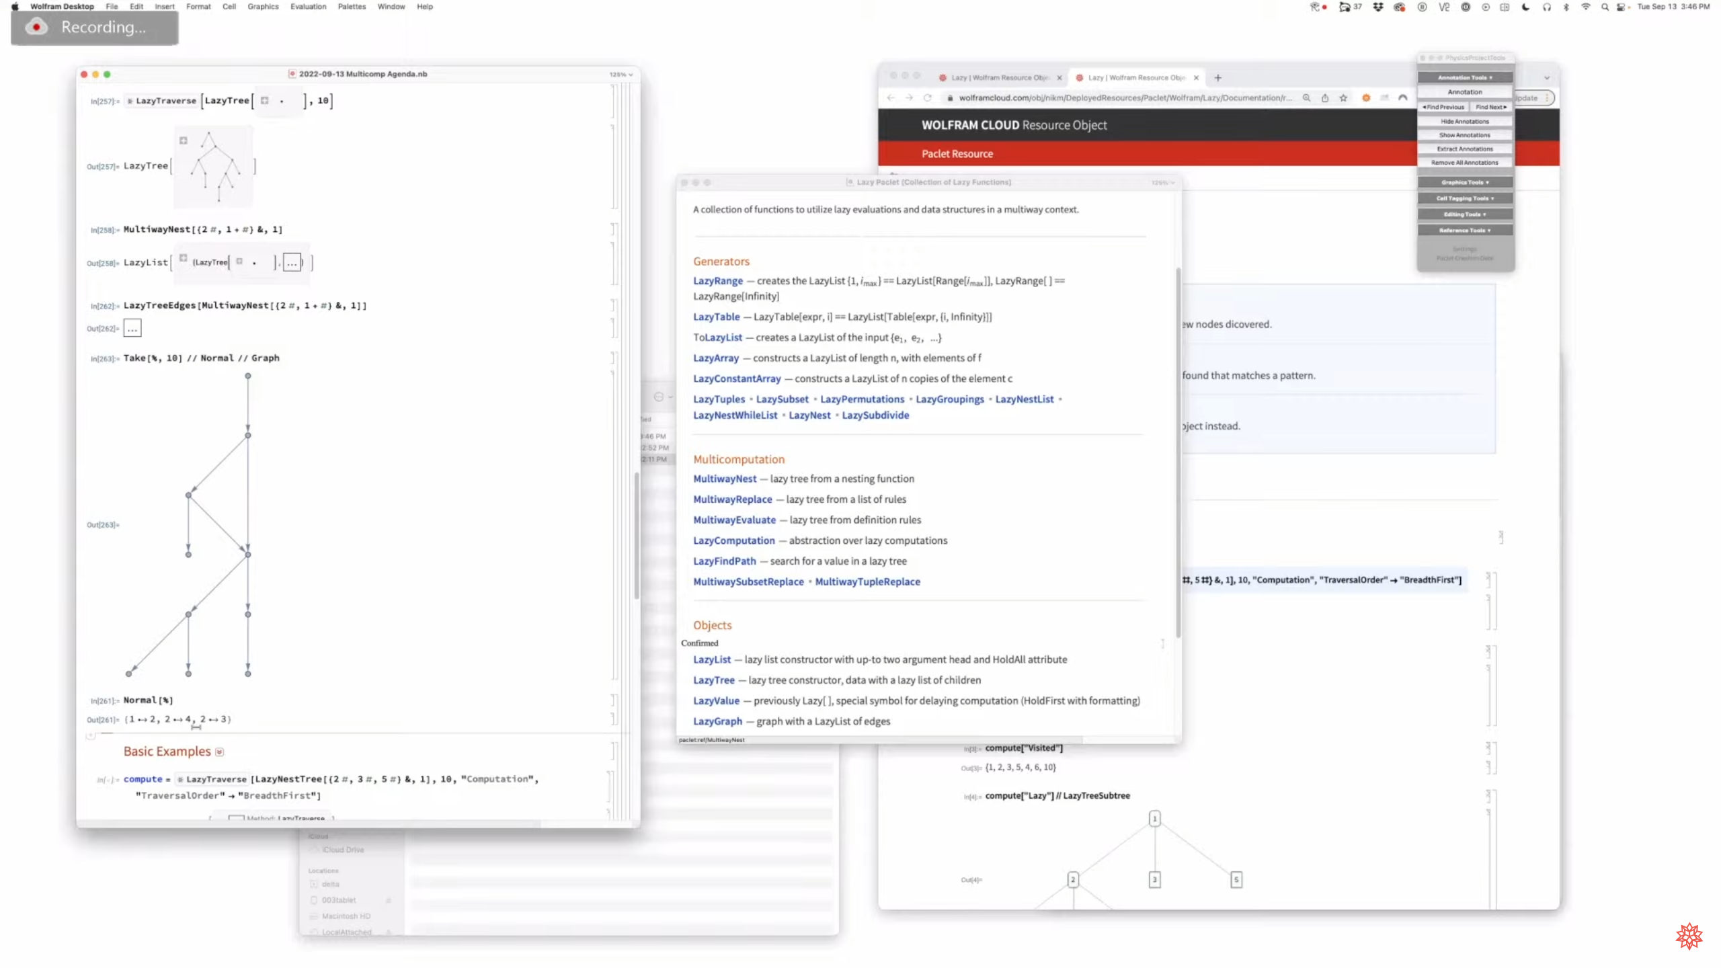
Task: Click Hide Annotations button
Action: click(x=1465, y=122)
